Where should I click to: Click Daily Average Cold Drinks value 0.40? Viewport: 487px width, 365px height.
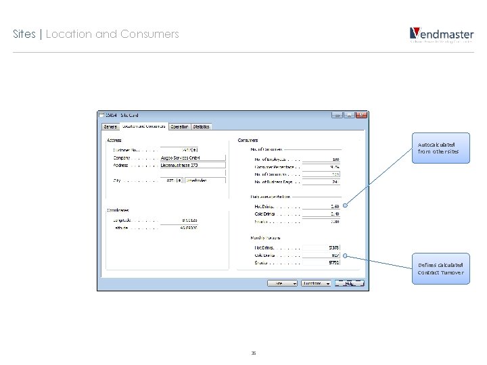click(321, 214)
